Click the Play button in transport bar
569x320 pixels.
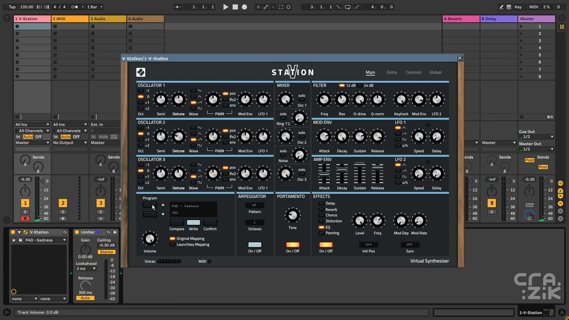tap(225, 7)
